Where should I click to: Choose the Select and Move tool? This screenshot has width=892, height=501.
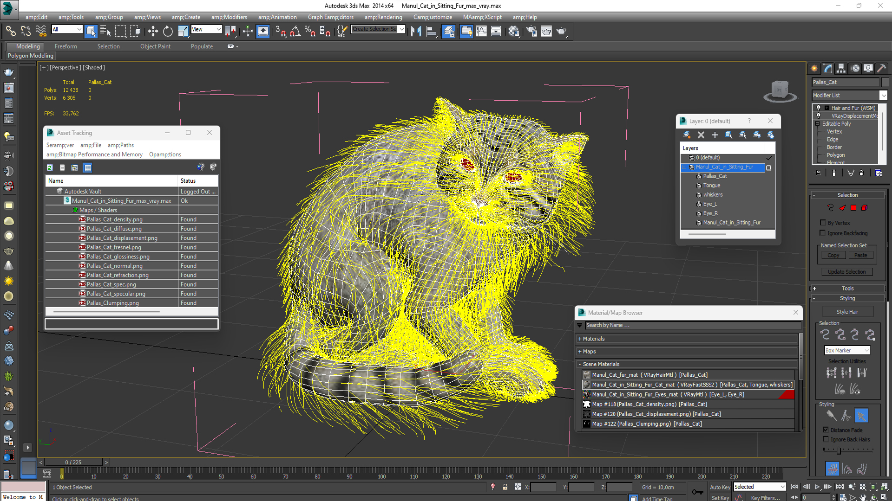[152, 31]
